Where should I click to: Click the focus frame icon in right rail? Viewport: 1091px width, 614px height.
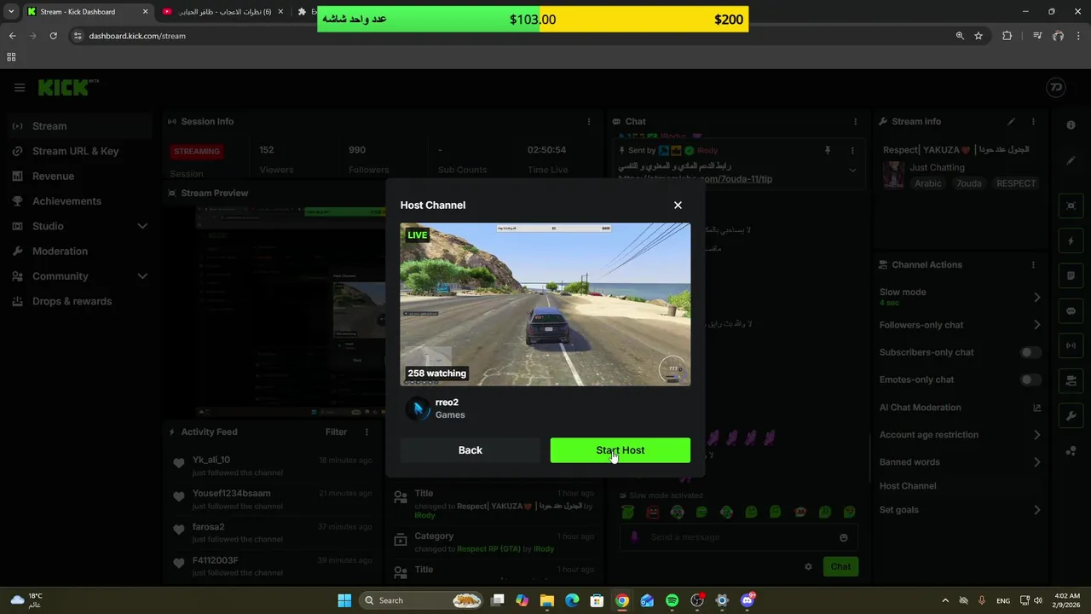pos(1071,206)
